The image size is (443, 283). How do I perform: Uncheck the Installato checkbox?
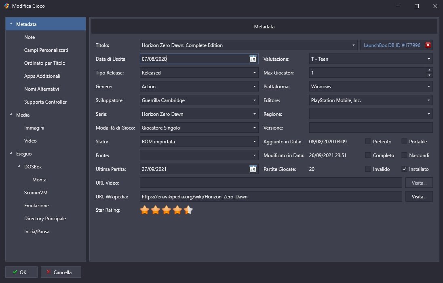404,169
